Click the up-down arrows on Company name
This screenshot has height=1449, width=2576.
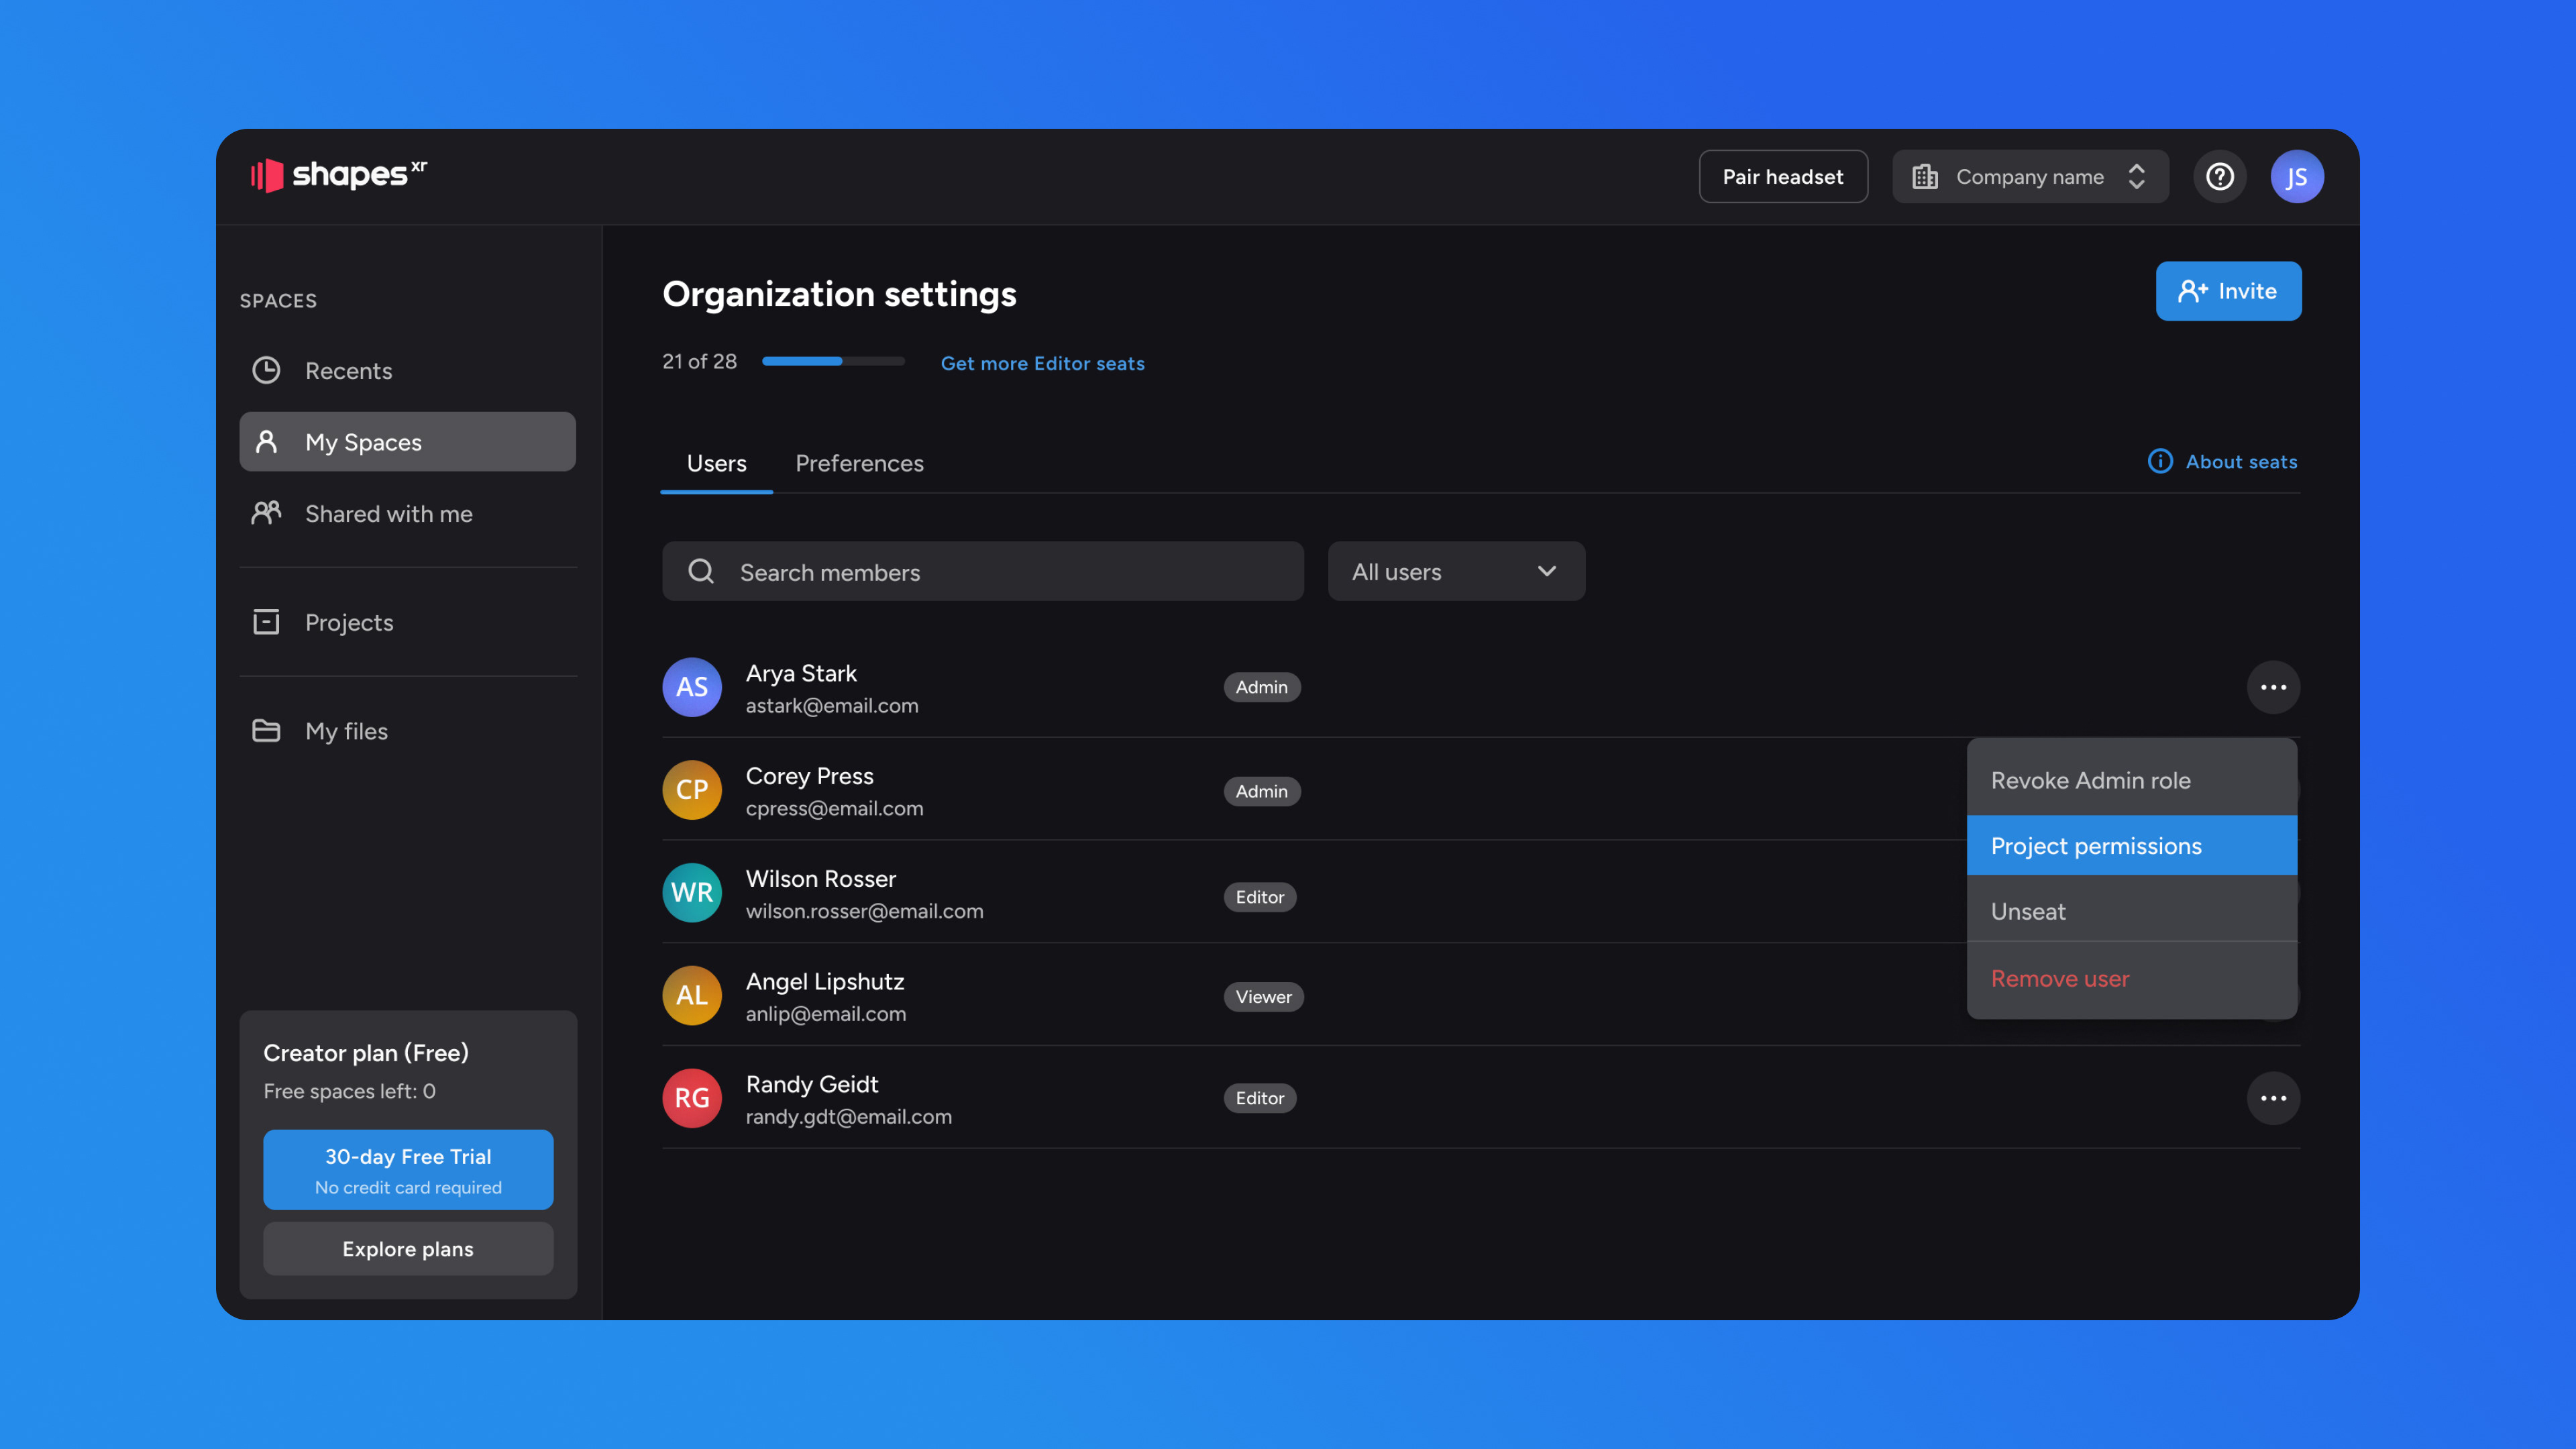point(2137,177)
